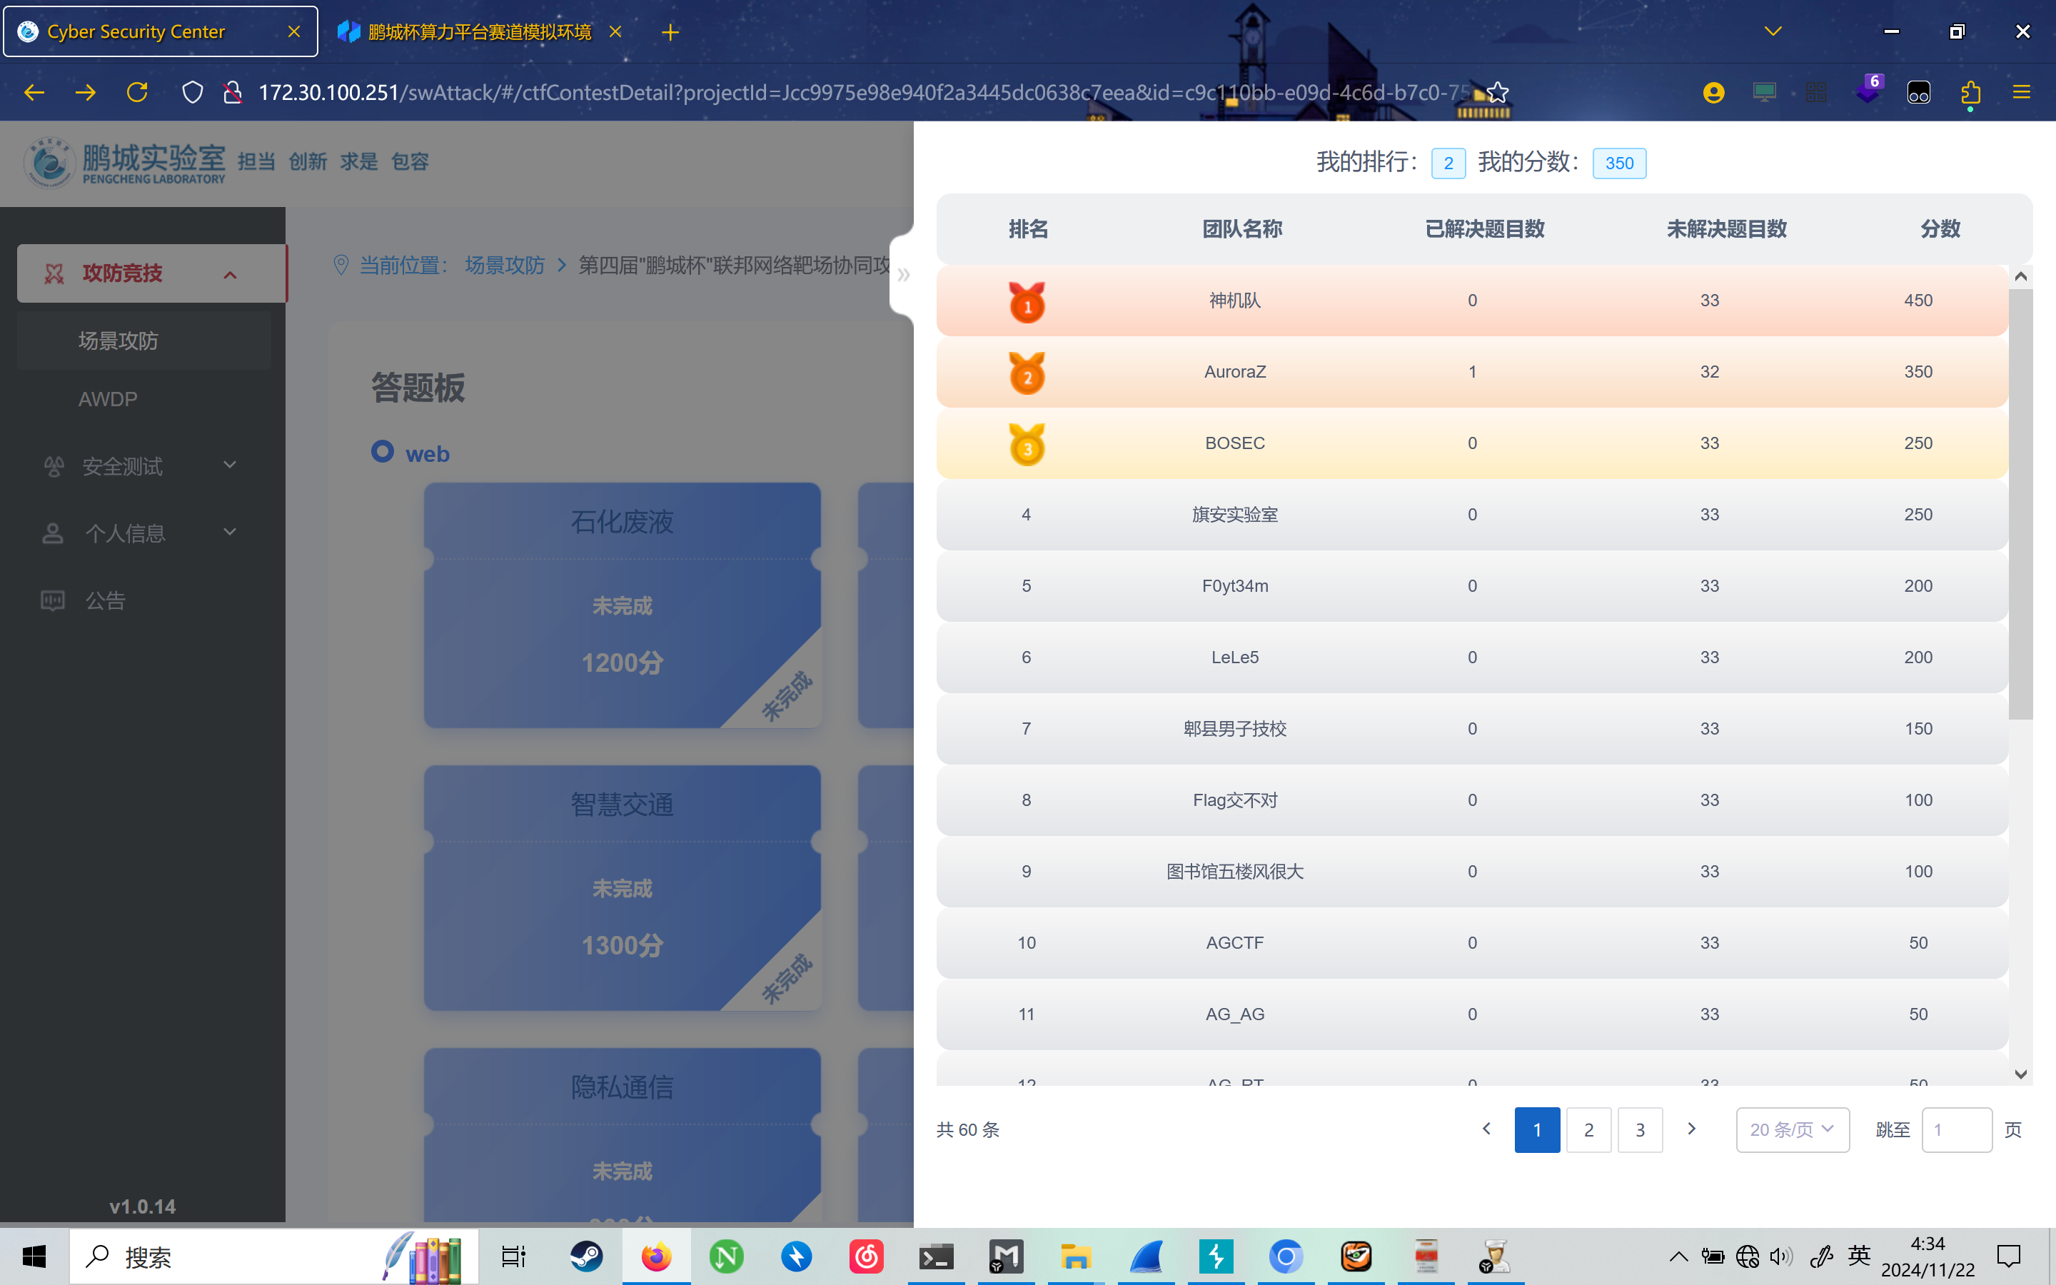Open the Windows Start button
This screenshot has height=1285, width=2056.
pos(34,1256)
